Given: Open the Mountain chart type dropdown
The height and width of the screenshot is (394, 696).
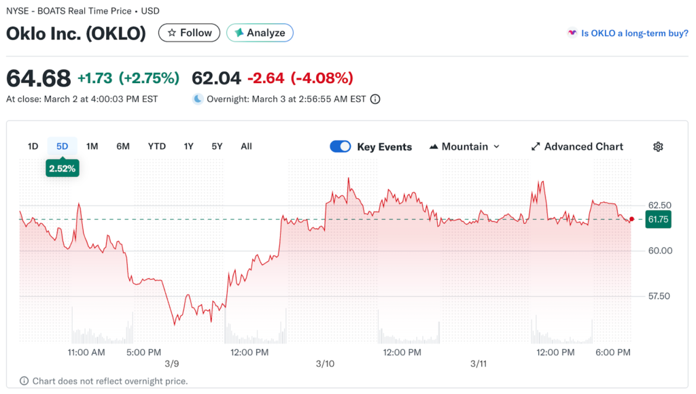Looking at the screenshot, I should click(x=465, y=146).
